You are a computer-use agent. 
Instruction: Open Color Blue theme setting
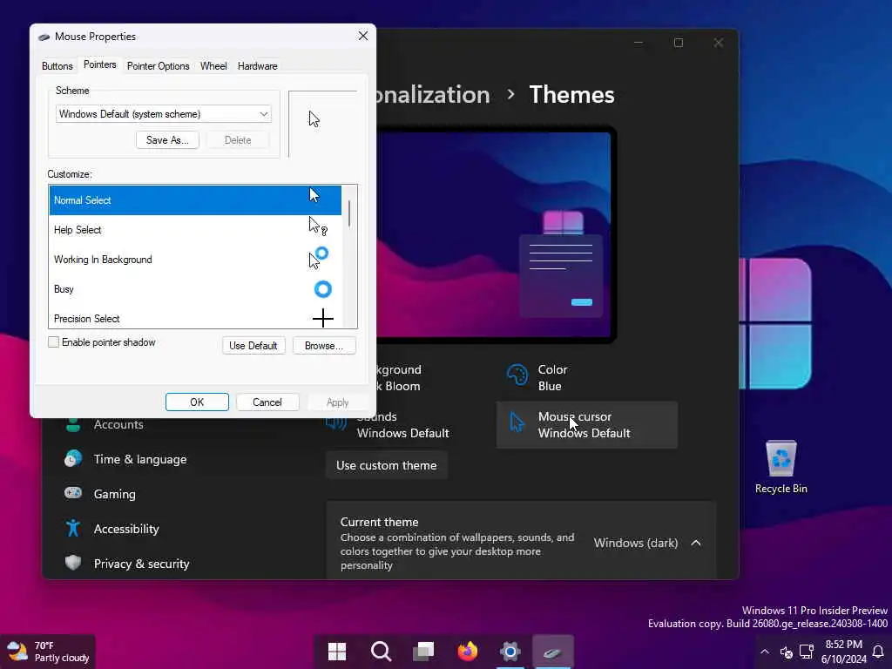click(586, 378)
